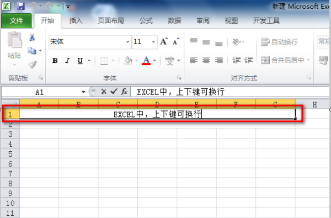Screen dimensions: 331x218
Task: Align text to top of cell
Action: pyautogui.click(x=194, y=40)
